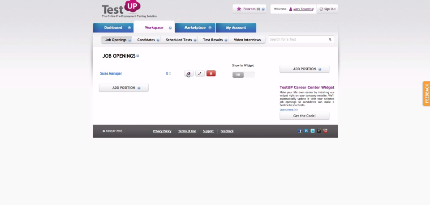Screen dimensions: 430x205
Task: Open the Feedback footer link
Action: [227, 131]
